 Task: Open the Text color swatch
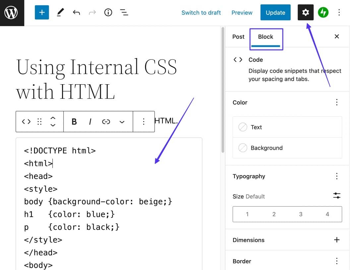(x=243, y=127)
